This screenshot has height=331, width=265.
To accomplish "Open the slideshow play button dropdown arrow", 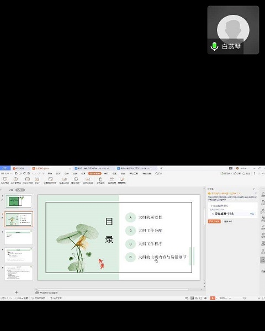I will click(x=216, y=298).
